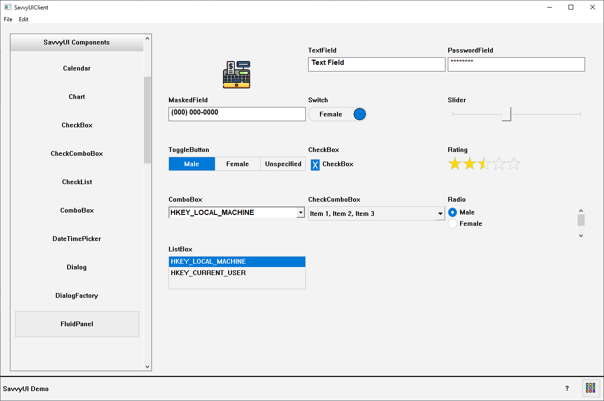Click the slider thumb handle
Viewport: 604px width, 401px height.
pos(506,114)
